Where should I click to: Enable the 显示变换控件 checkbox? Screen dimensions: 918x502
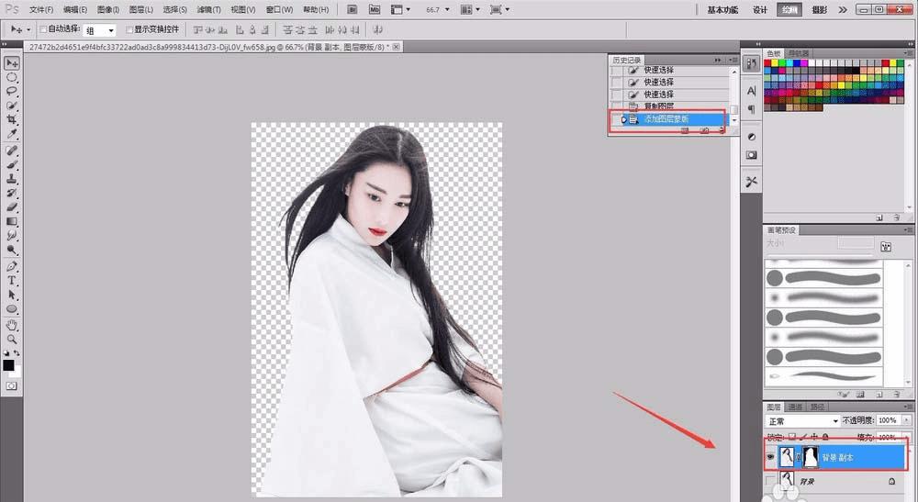coord(129,29)
